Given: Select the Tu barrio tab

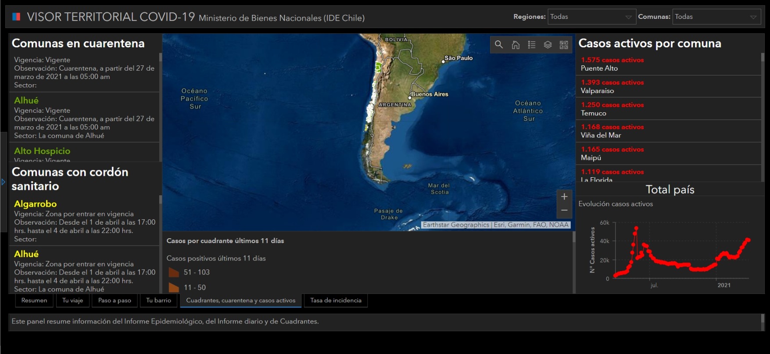Looking at the screenshot, I should (x=158, y=300).
